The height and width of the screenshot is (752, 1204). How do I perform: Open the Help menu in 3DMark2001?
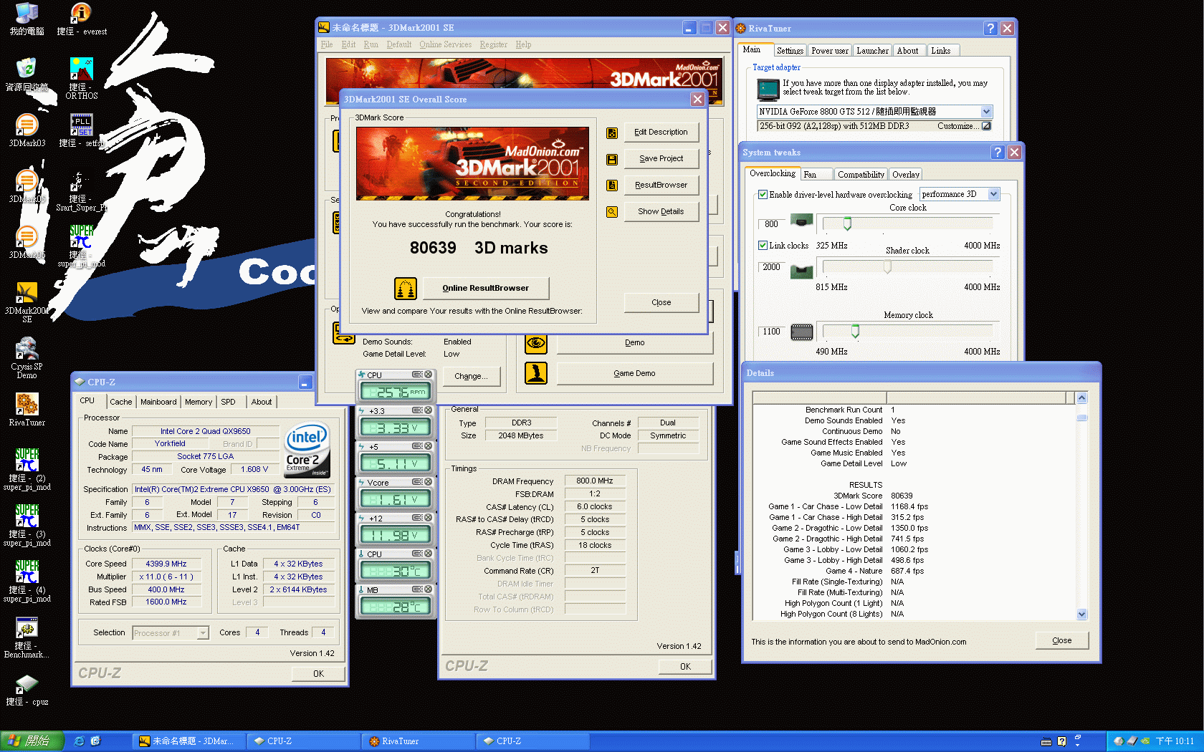click(x=523, y=44)
